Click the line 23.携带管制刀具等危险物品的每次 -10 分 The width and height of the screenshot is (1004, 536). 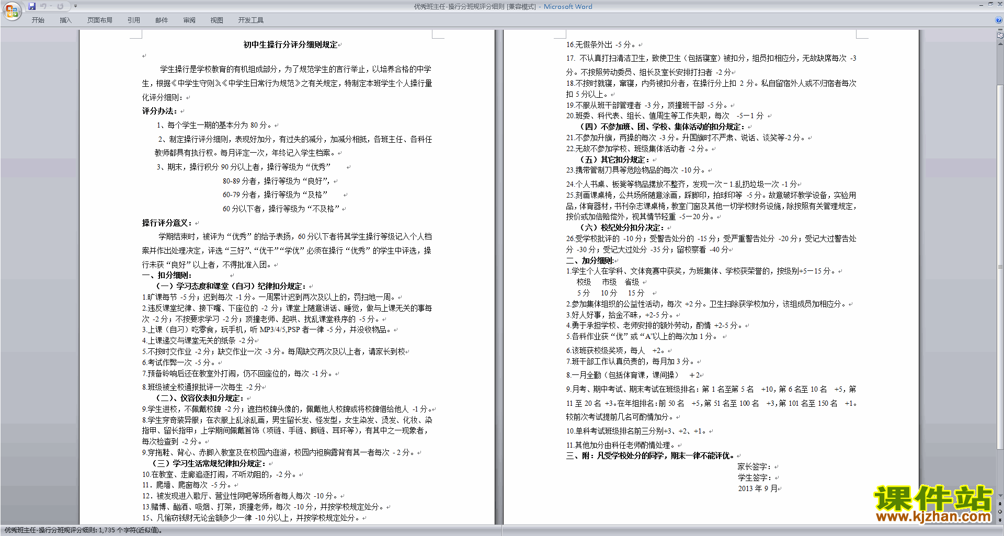pos(636,170)
